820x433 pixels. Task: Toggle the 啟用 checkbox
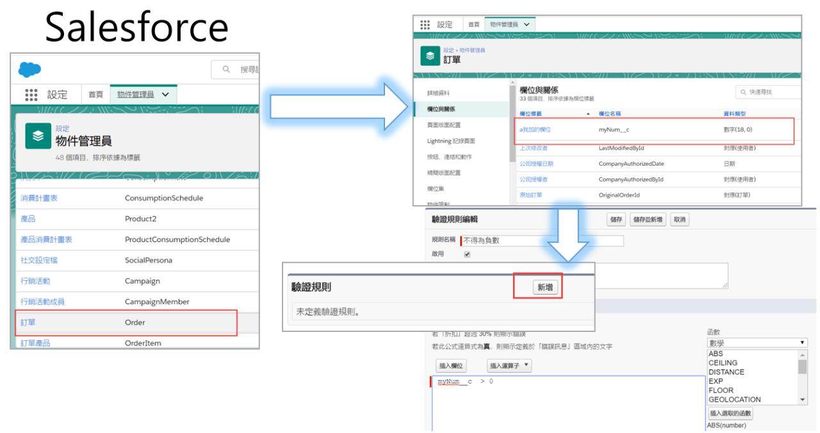467,254
